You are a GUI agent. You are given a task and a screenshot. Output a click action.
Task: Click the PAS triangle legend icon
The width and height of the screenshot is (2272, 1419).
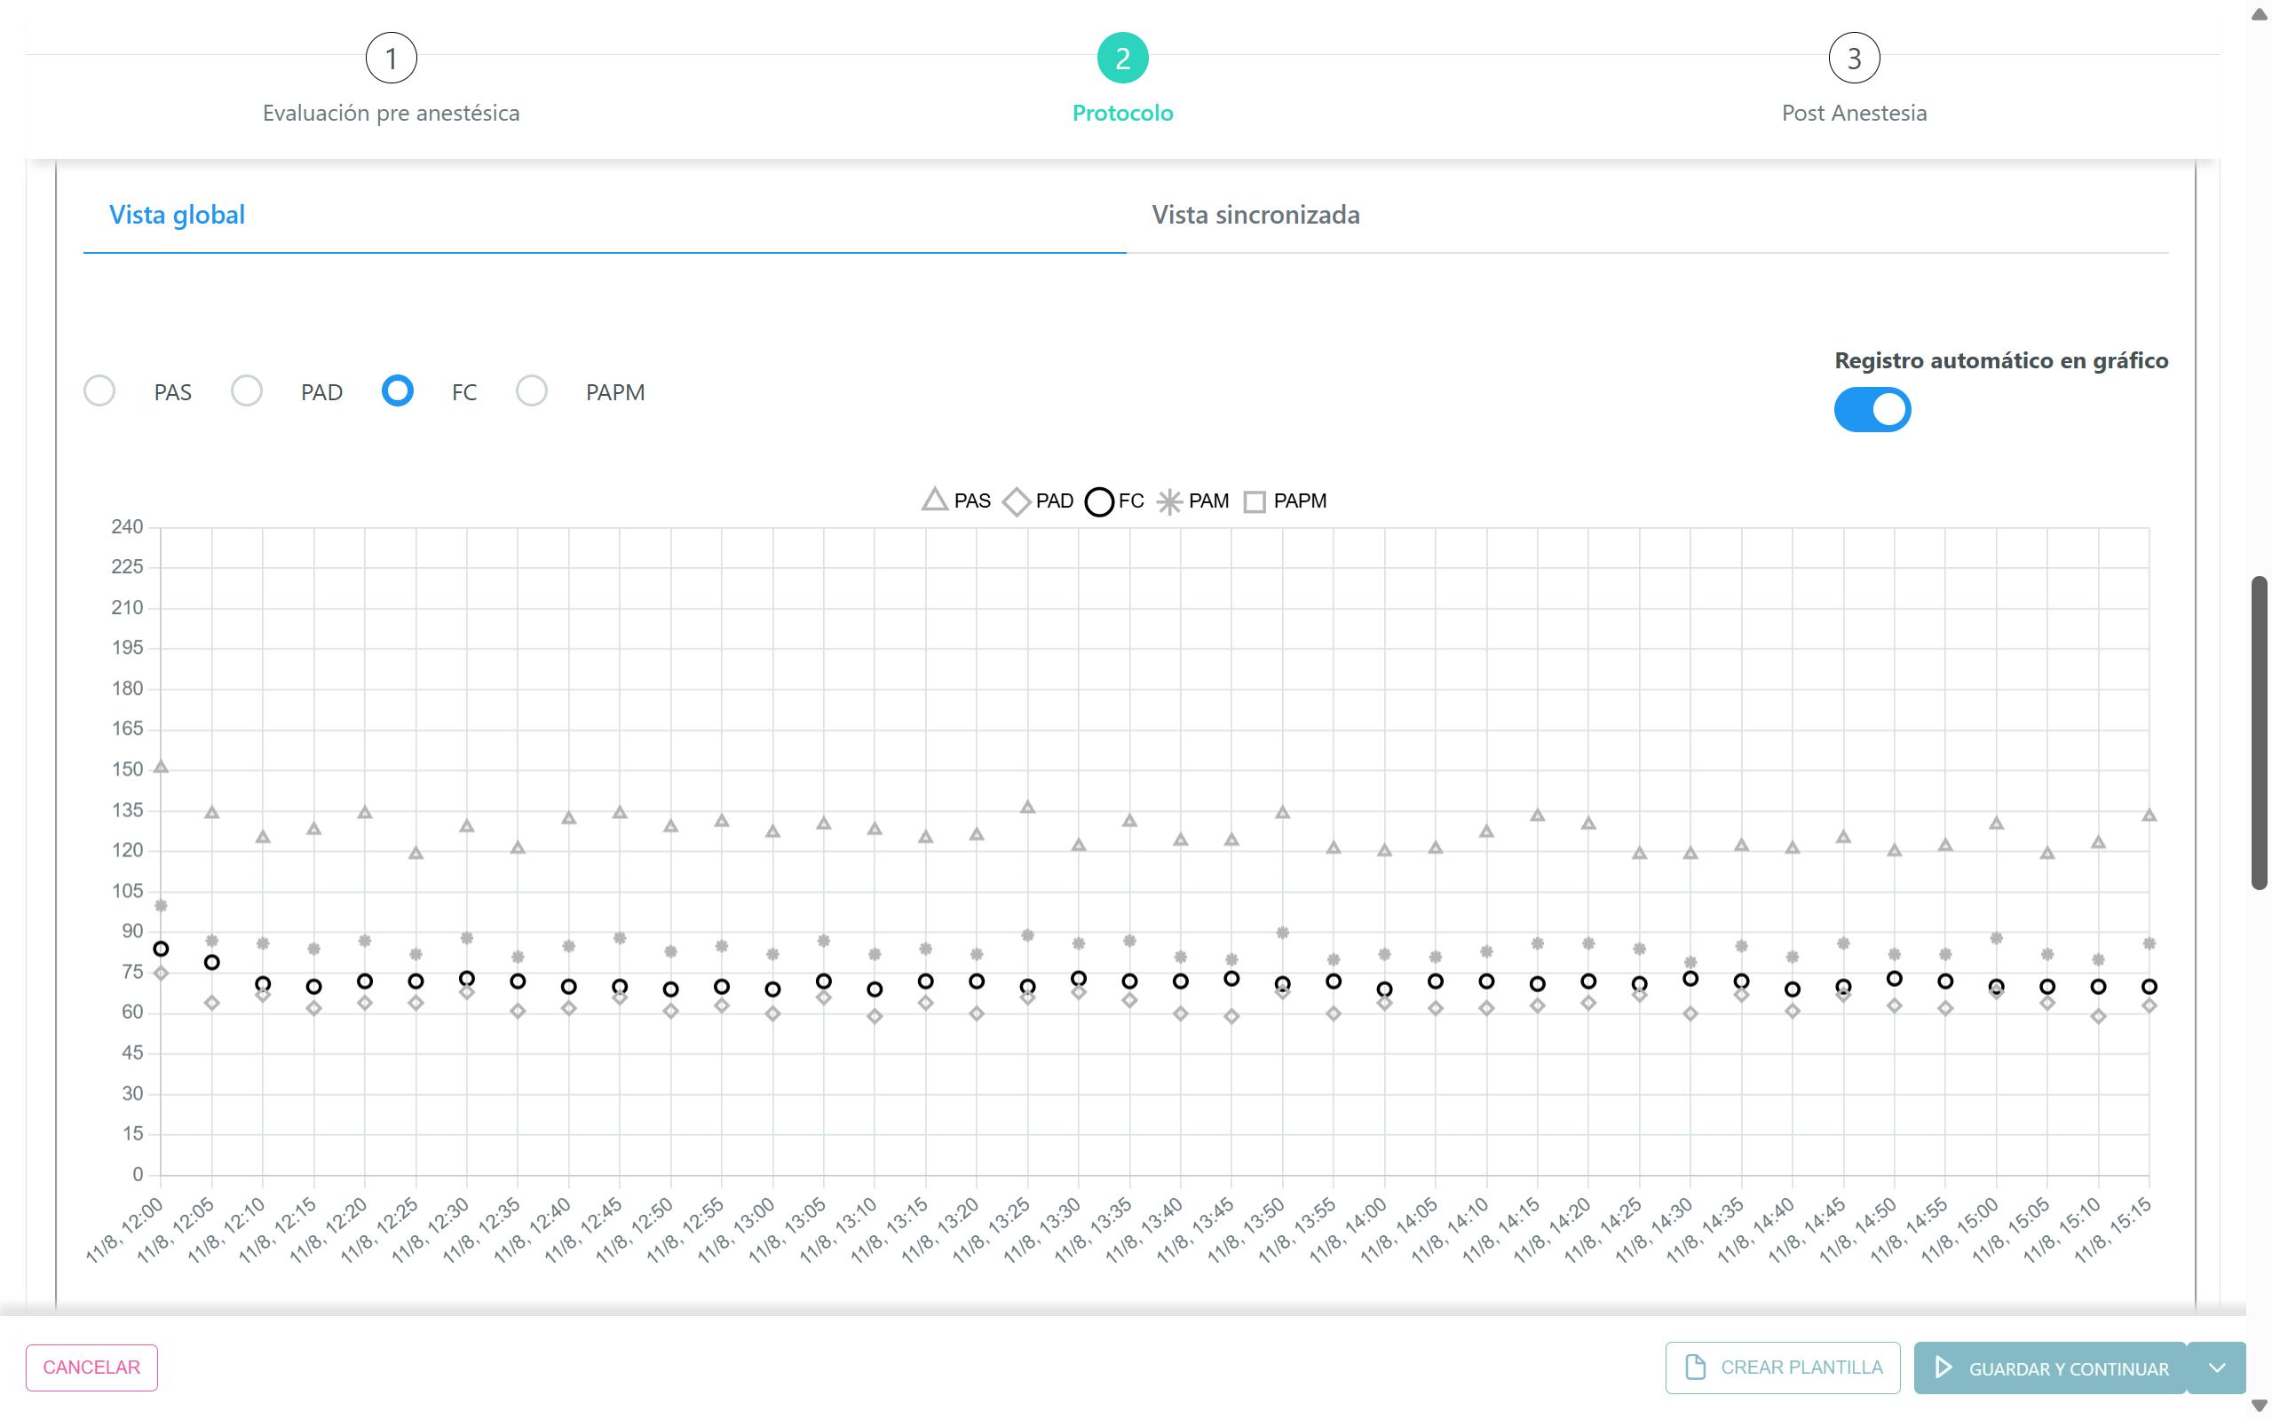tap(933, 501)
